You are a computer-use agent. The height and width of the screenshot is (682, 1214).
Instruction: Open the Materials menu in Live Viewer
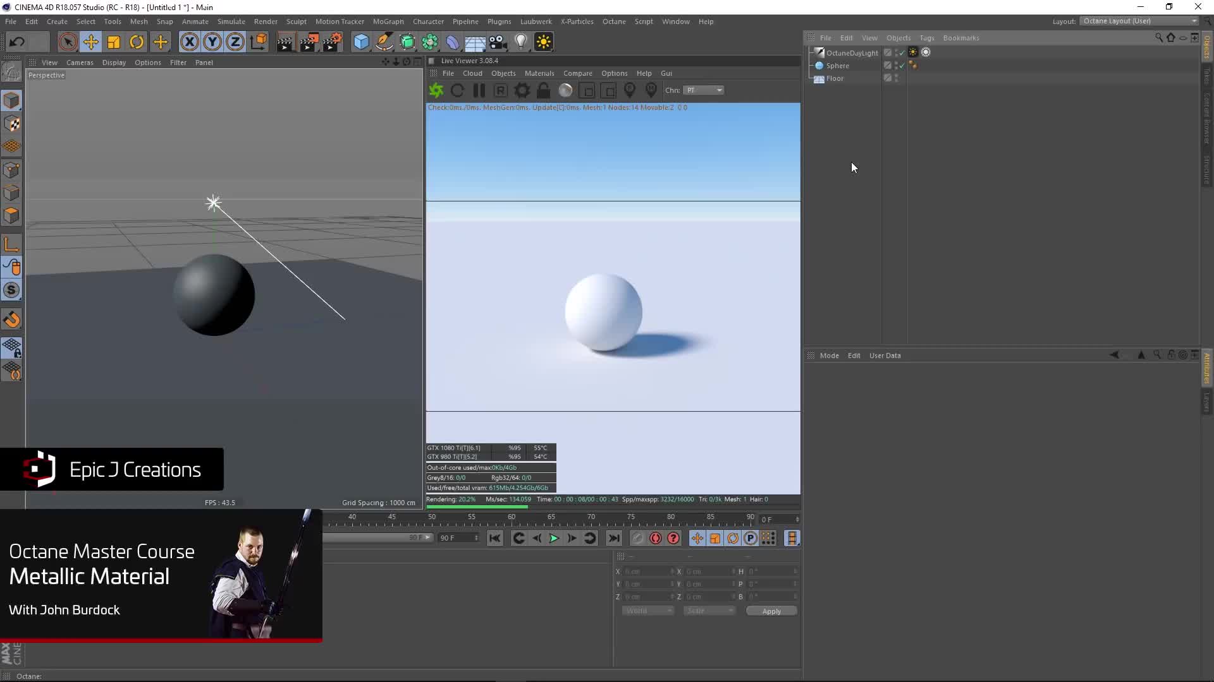pos(539,73)
